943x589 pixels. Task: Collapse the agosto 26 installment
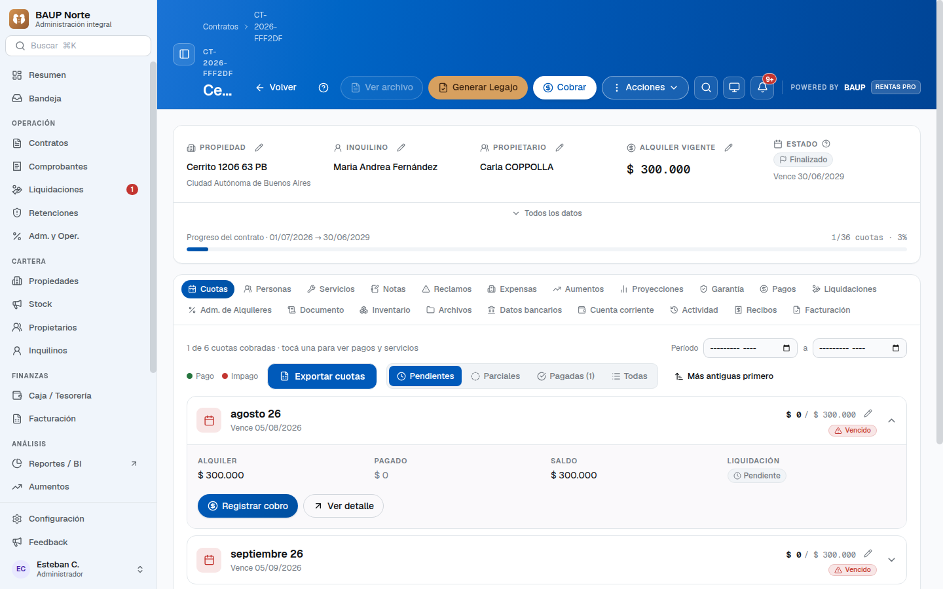click(891, 421)
